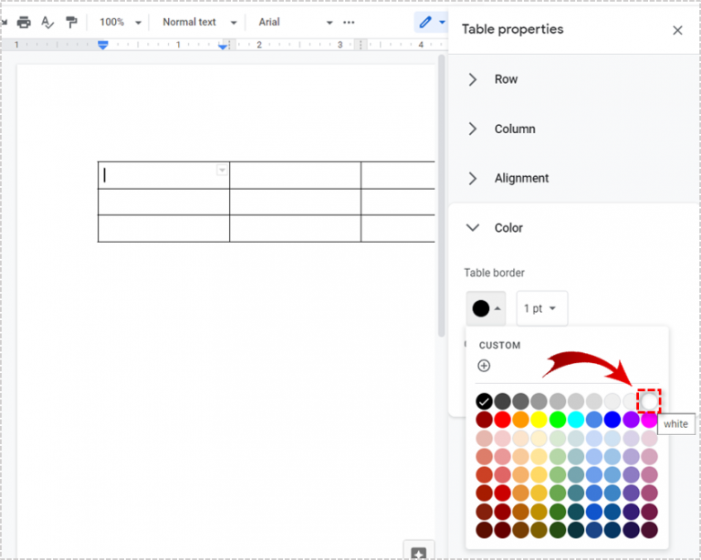Click the Editing mode pencil icon
Screen dimensions: 701x560
[425, 22]
